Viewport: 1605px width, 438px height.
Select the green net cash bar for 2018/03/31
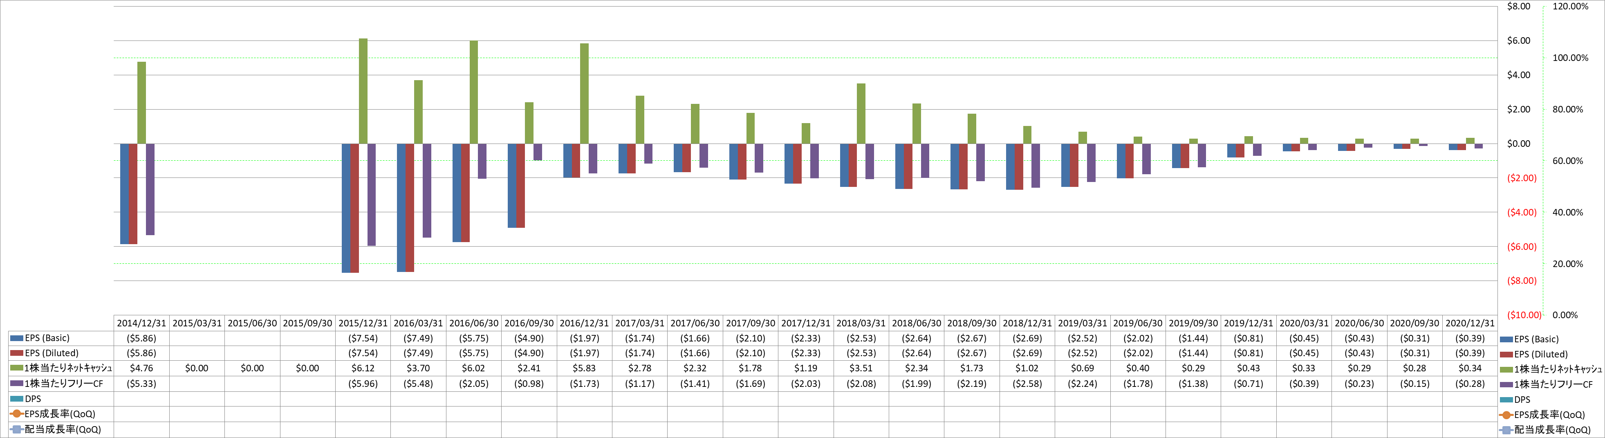click(861, 113)
